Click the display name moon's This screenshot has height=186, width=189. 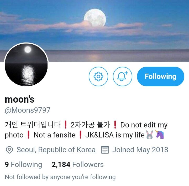pyautogui.click(x=20, y=99)
